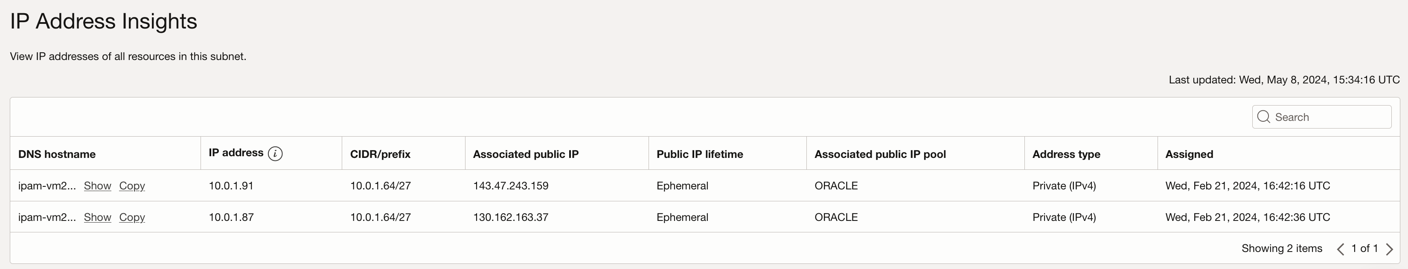This screenshot has height=269, width=1408.
Task: Select public IP 143.47.243.159 cell
Action: (511, 186)
